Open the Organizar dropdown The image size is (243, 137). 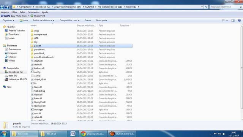click(x=8, y=20)
